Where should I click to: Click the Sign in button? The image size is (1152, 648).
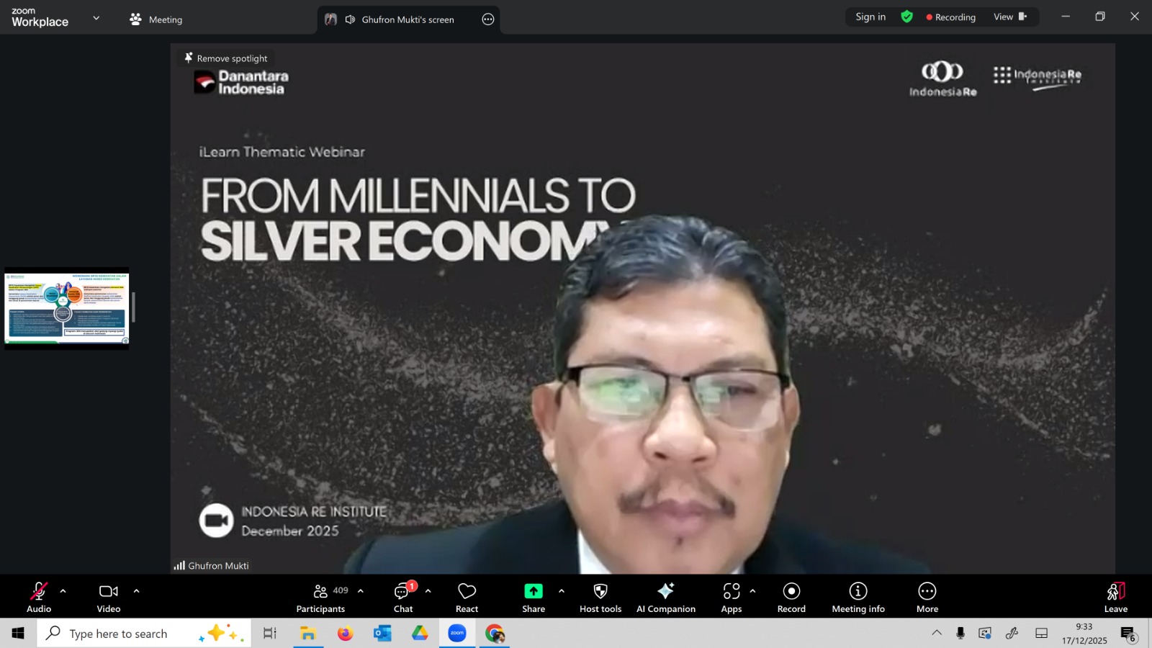[870, 17]
